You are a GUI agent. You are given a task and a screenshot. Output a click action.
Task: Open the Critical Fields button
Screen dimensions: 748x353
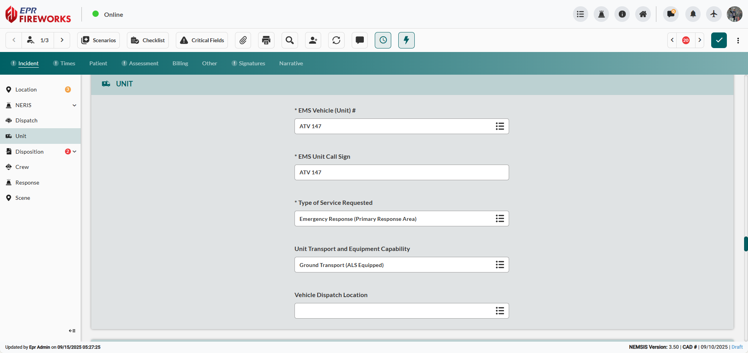202,40
